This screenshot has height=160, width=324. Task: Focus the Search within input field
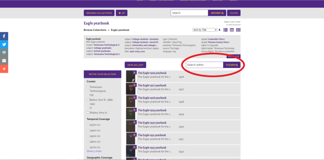pos(204,65)
